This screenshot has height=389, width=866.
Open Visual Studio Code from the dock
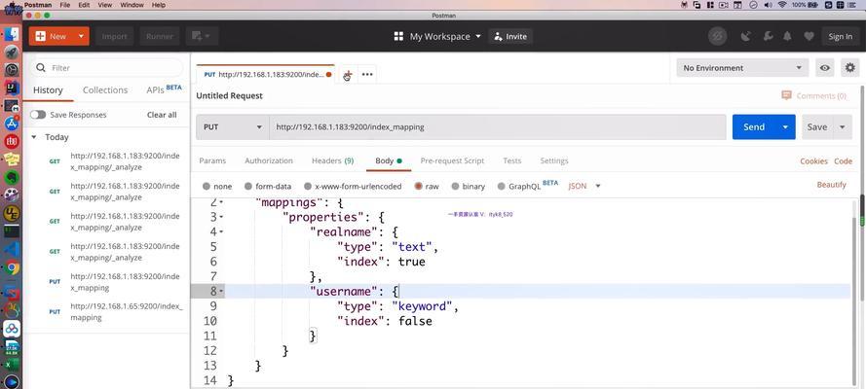pyautogui.click(x=12, y=249)
